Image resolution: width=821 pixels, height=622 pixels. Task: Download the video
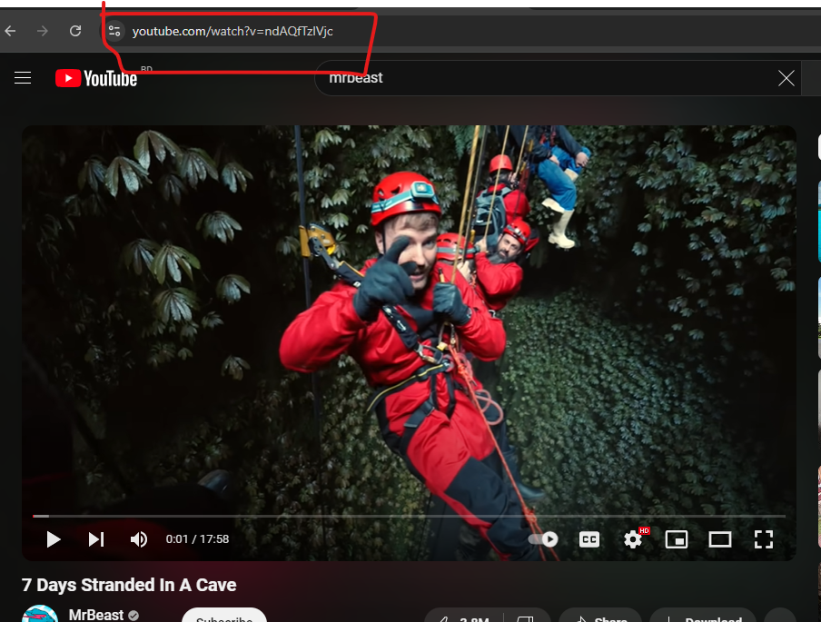(x=703, y=617)
